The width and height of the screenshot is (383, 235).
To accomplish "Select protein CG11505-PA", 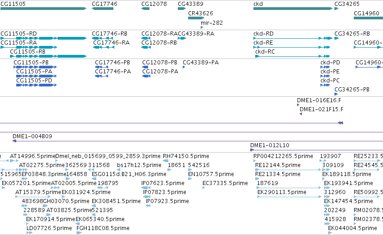I will [36, 76].
